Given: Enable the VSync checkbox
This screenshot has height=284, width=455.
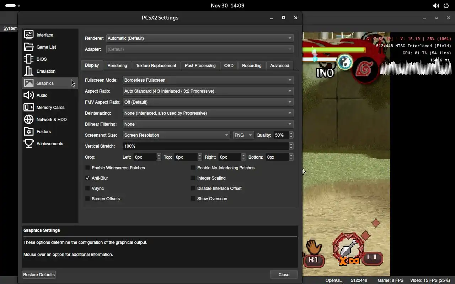Looking at the screenshot, I should [x=87, y=188].
